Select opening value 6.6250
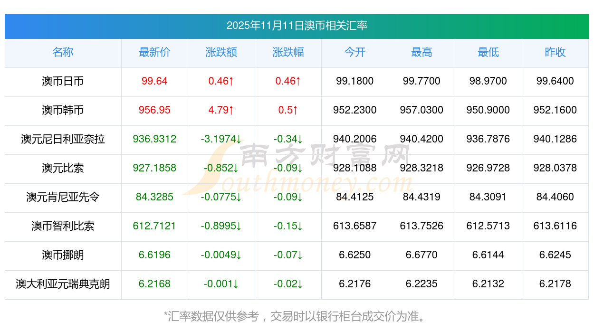594x331 pixels. point(355,255)
